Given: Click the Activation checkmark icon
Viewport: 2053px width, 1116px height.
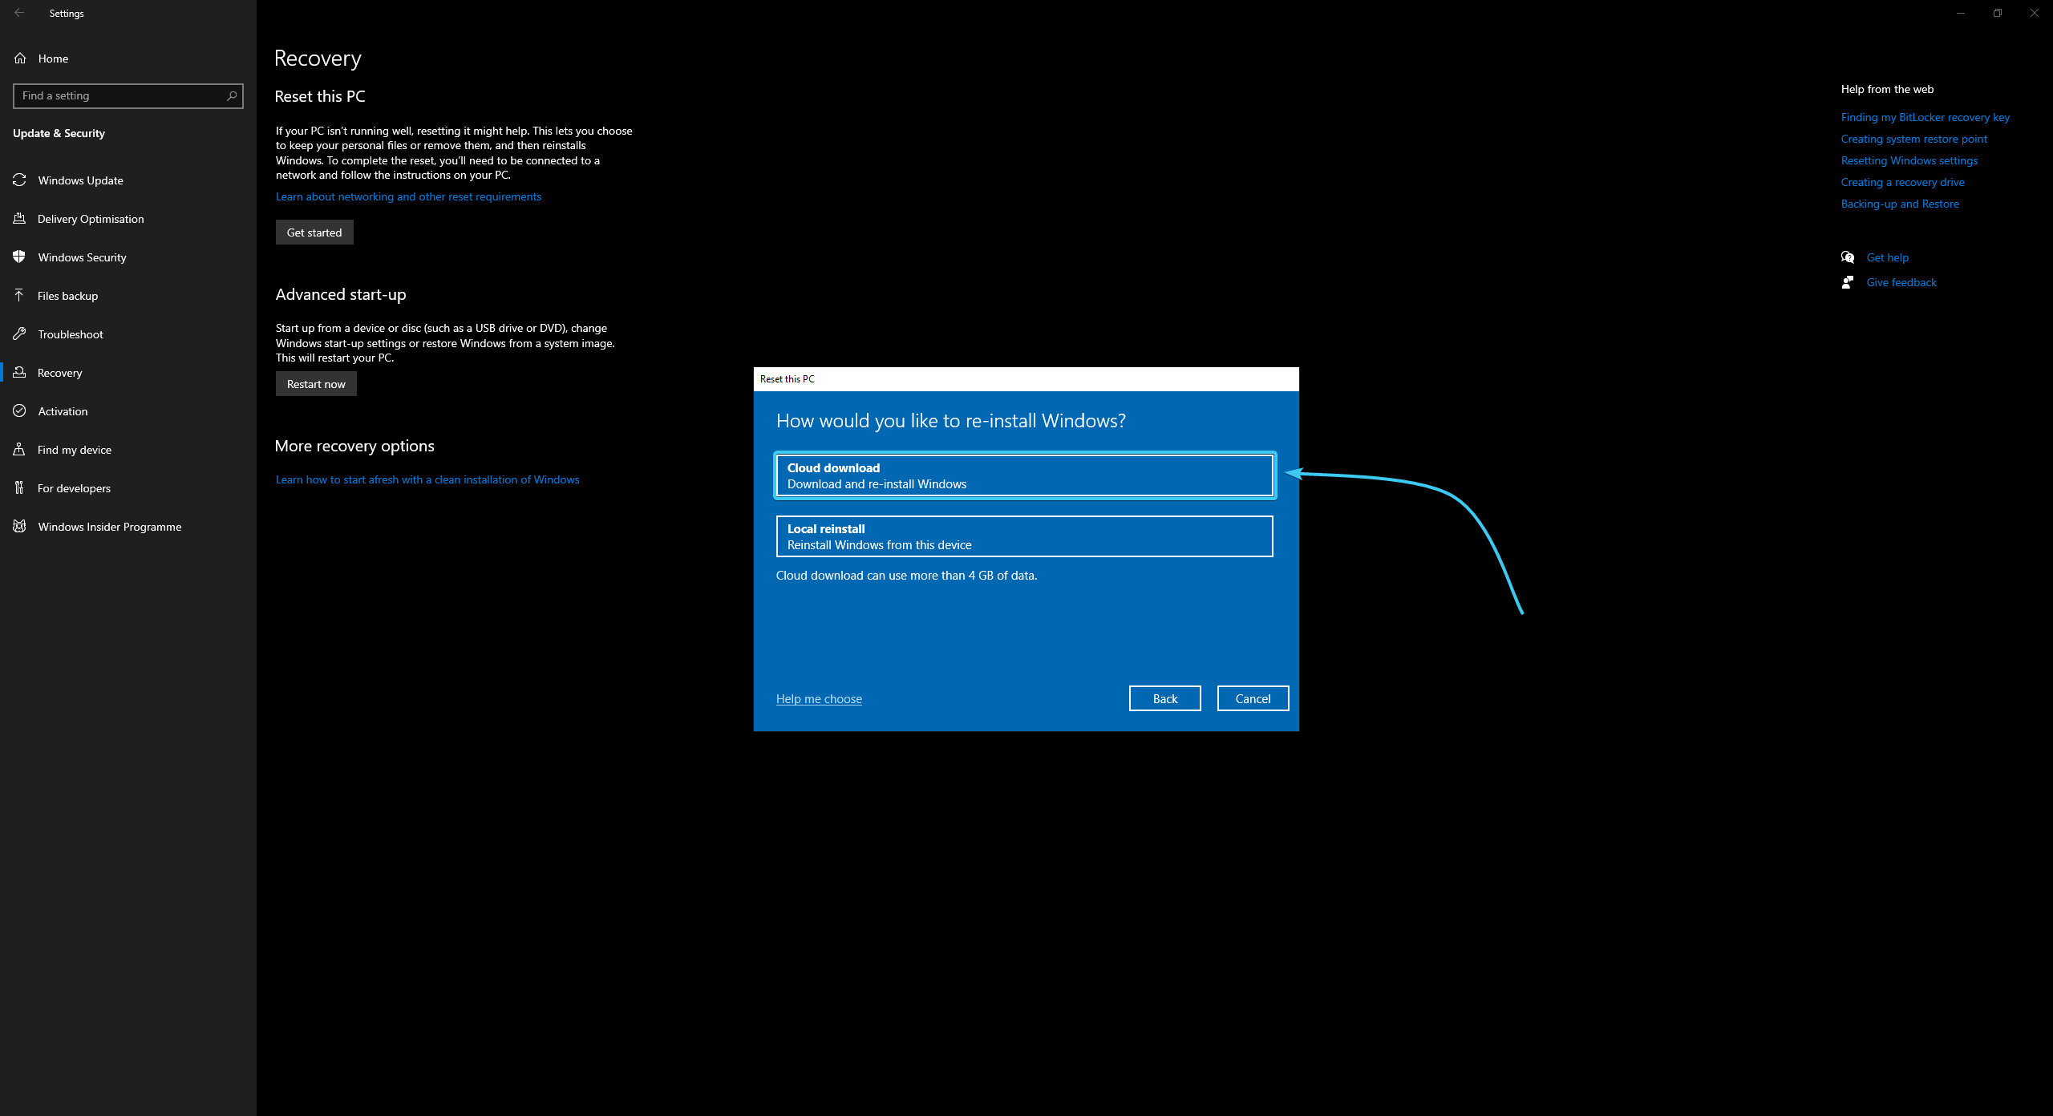Looking at the screenshot, I should (x=20, y=411).
